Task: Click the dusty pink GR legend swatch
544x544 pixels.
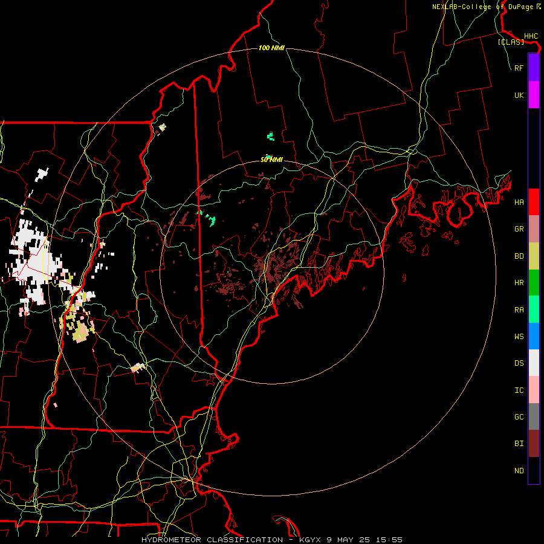Action: coord(534,229)
